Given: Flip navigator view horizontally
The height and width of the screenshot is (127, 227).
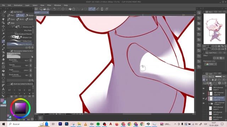Looking at the screenshot, I should 222,49.
